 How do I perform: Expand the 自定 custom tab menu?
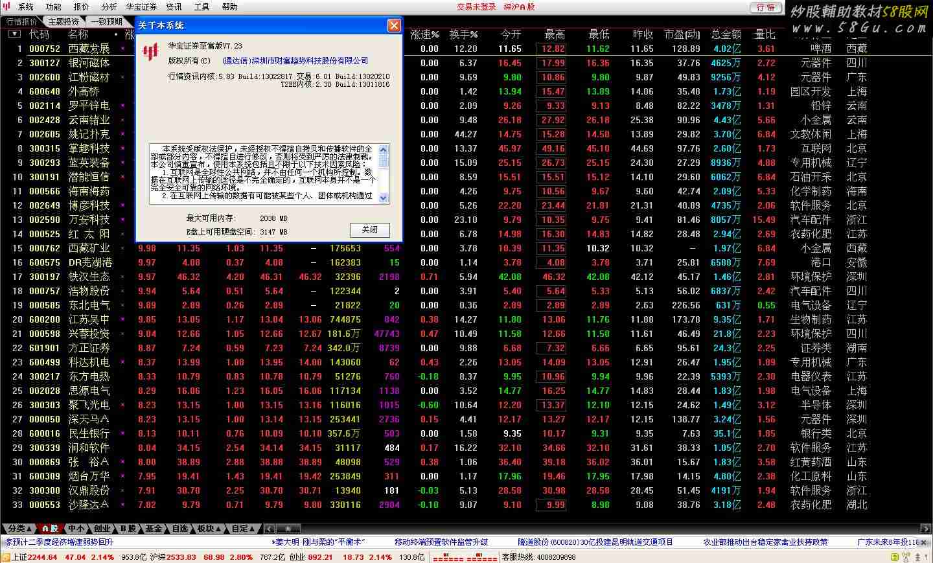(x=244, y=529)
